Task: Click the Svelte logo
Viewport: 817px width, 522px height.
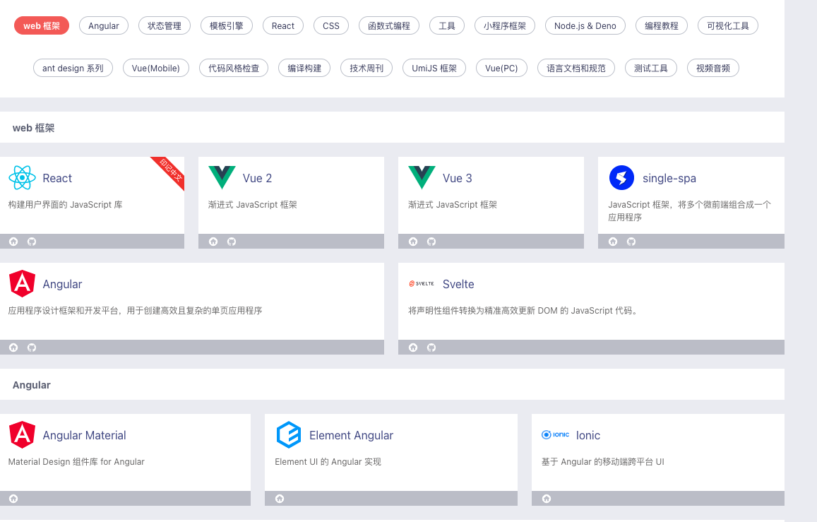Action: coord(422,284)
